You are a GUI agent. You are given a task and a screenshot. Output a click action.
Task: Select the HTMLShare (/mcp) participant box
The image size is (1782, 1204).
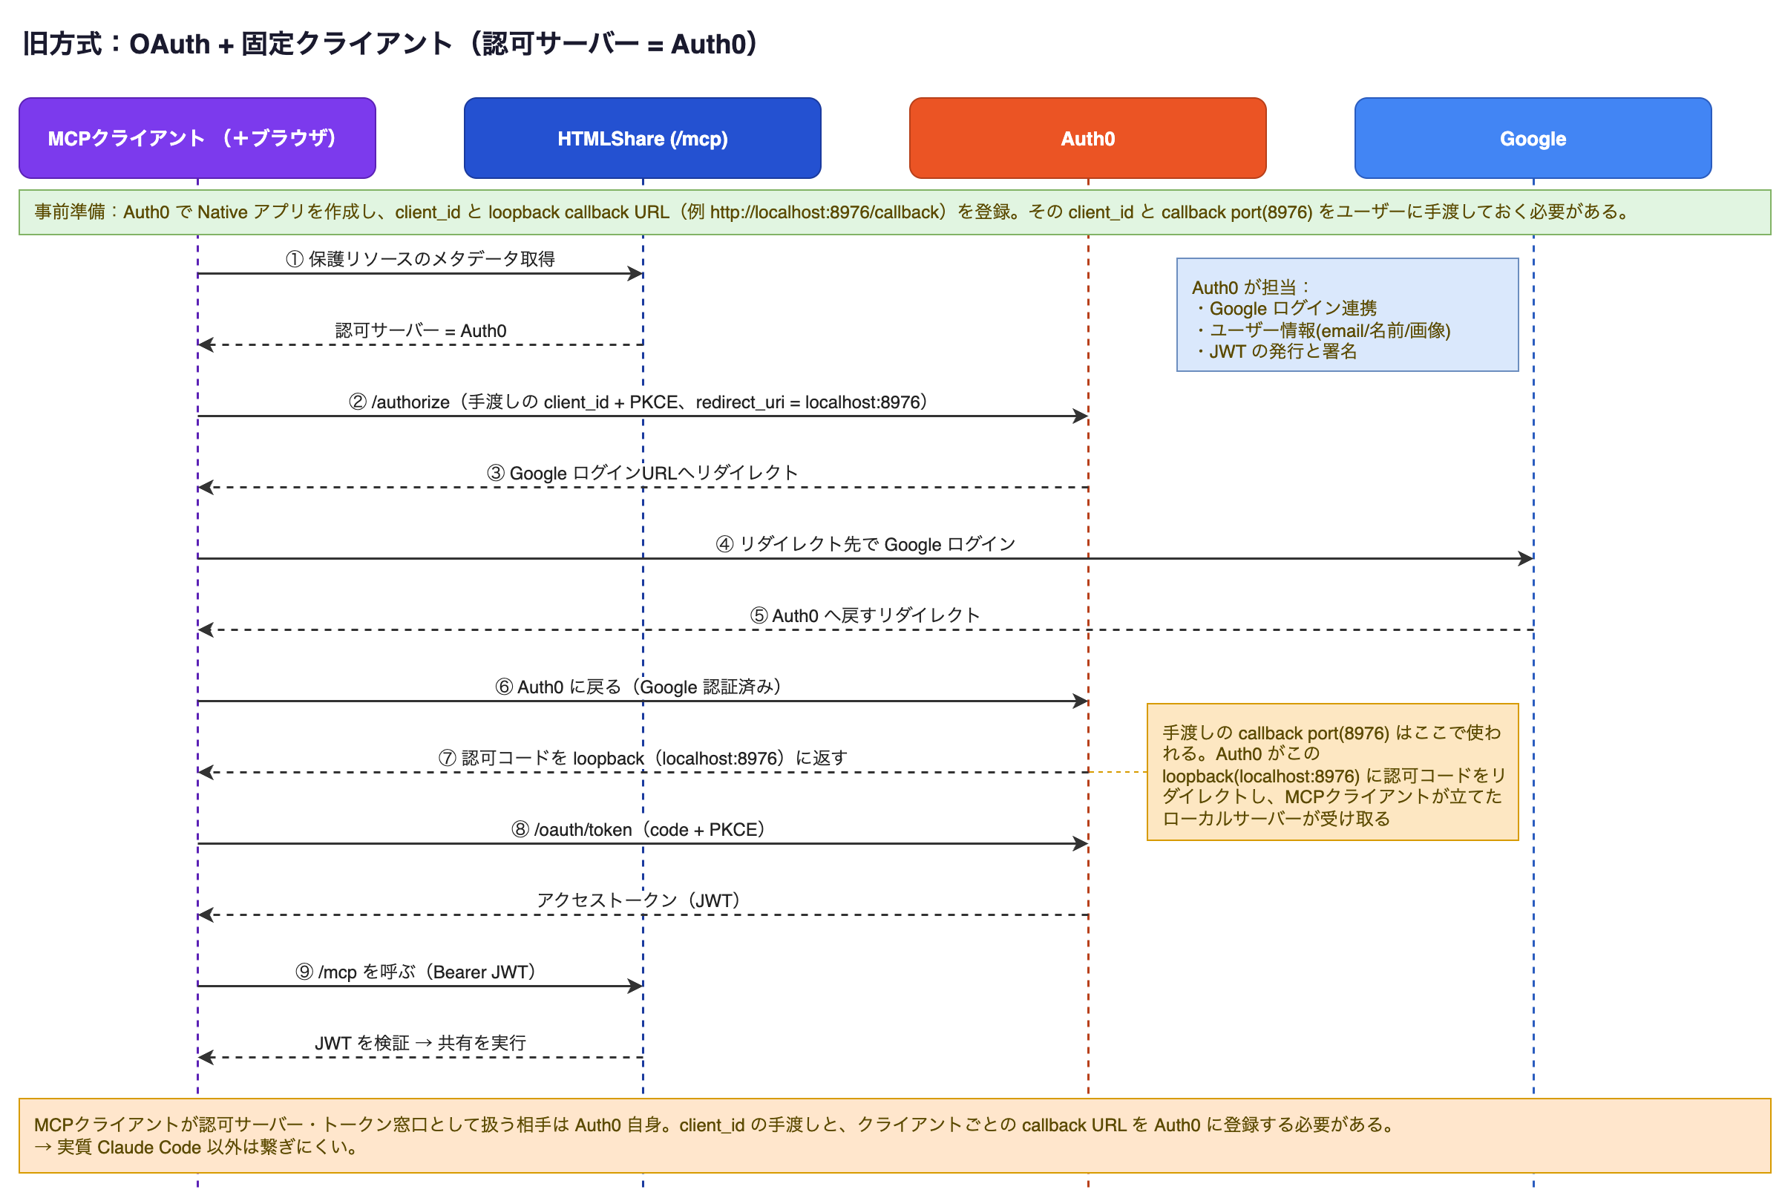click(643, 138)
